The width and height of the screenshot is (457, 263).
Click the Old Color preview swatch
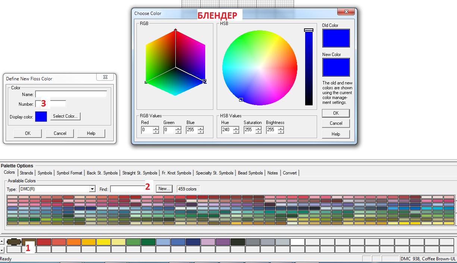336,38
